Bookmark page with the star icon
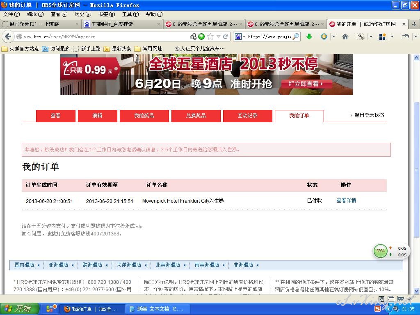This screenshot has height=315, width=420. tap(210, 37)
